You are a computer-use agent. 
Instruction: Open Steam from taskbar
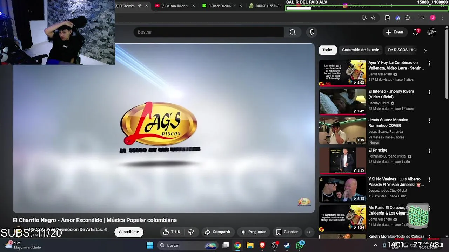[x=287, y=245]
